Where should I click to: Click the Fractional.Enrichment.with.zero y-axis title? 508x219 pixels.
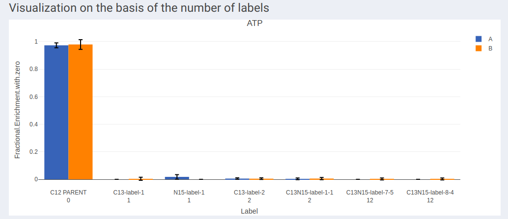(x=18, y=110)
